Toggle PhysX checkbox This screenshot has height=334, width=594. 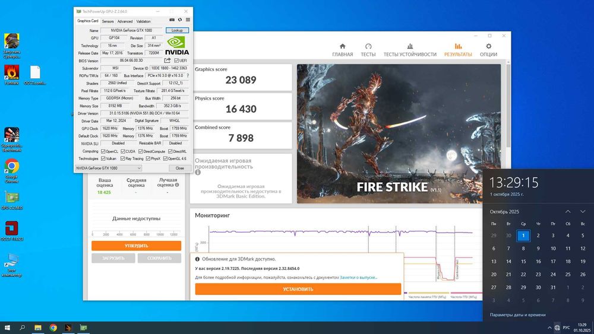tap(148, 158)
